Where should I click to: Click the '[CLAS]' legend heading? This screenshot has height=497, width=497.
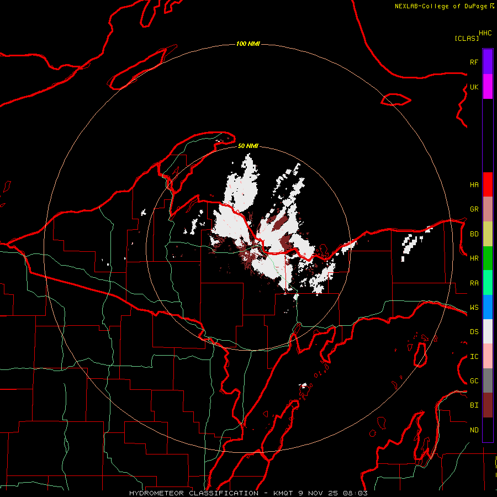[467, 38]
